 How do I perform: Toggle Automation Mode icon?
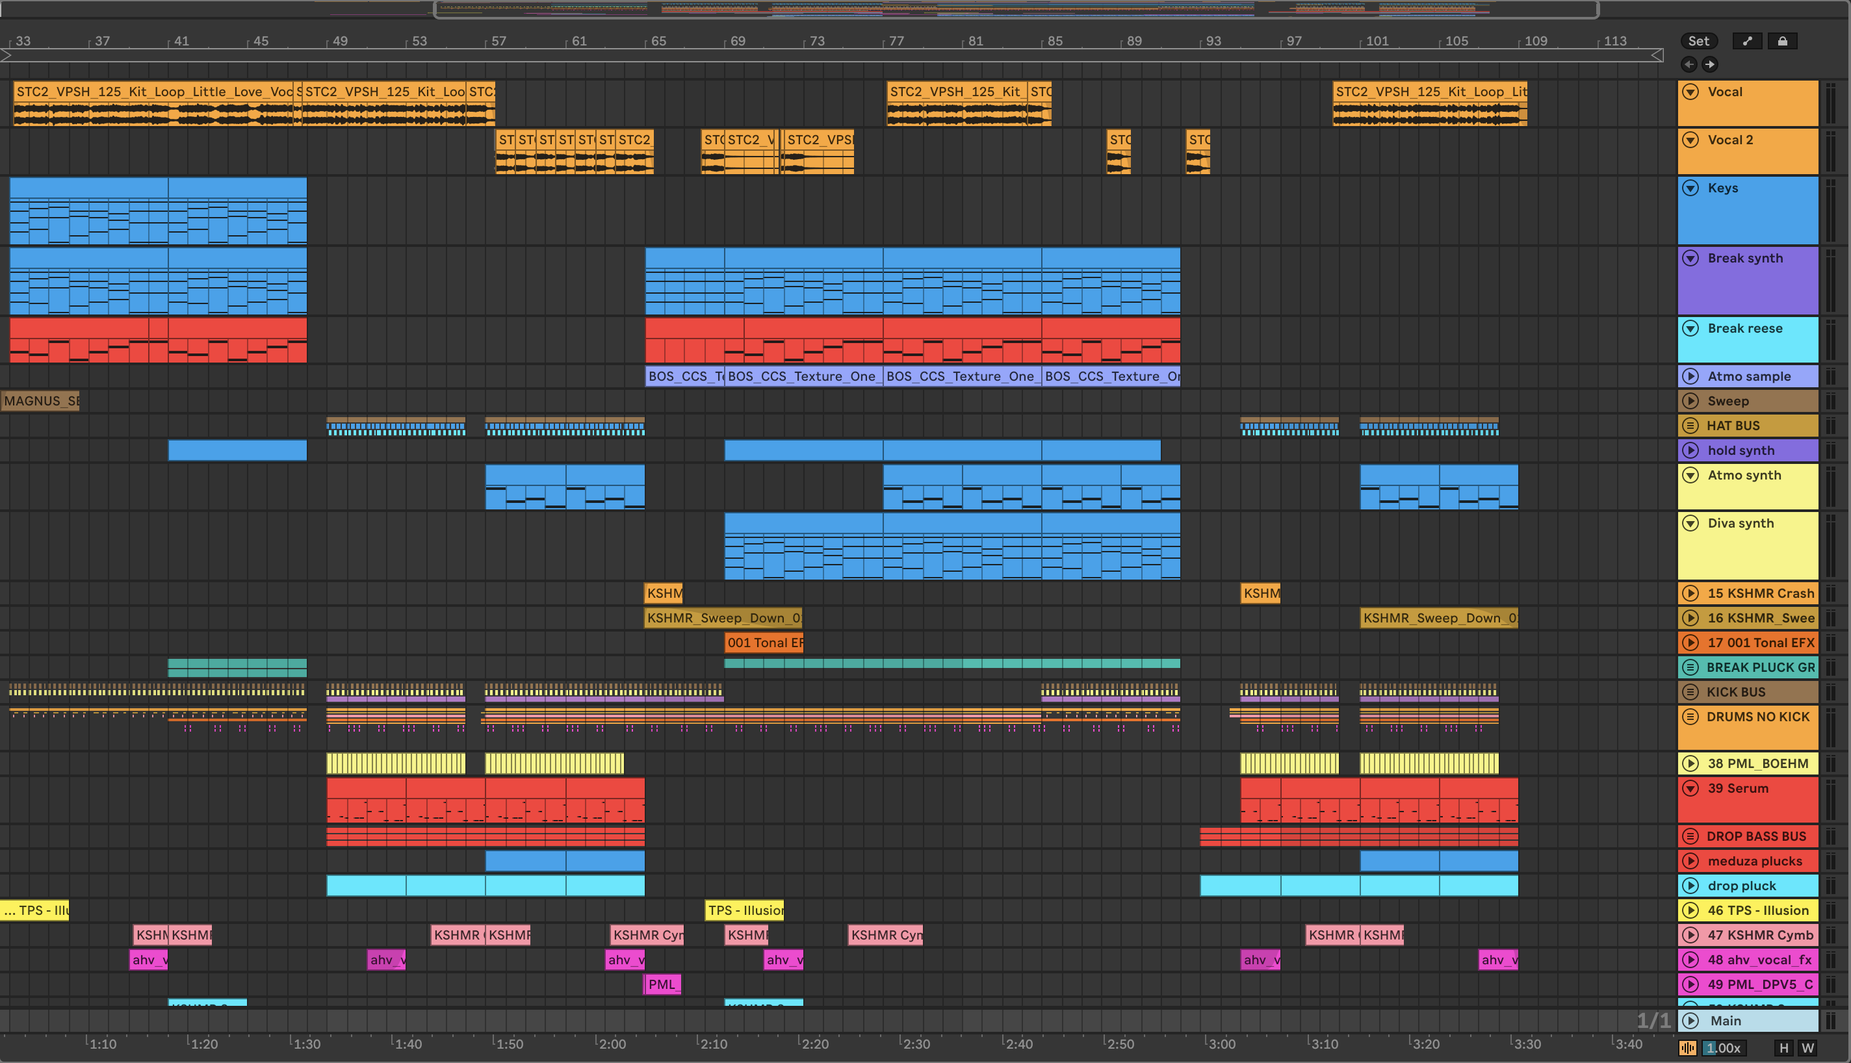pos(1747,41)
